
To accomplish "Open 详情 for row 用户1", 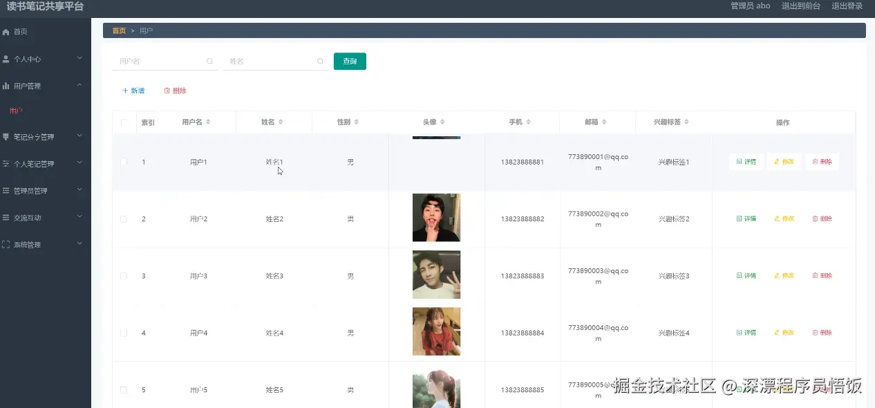I will pyautogui.click(x=746, y=162).
